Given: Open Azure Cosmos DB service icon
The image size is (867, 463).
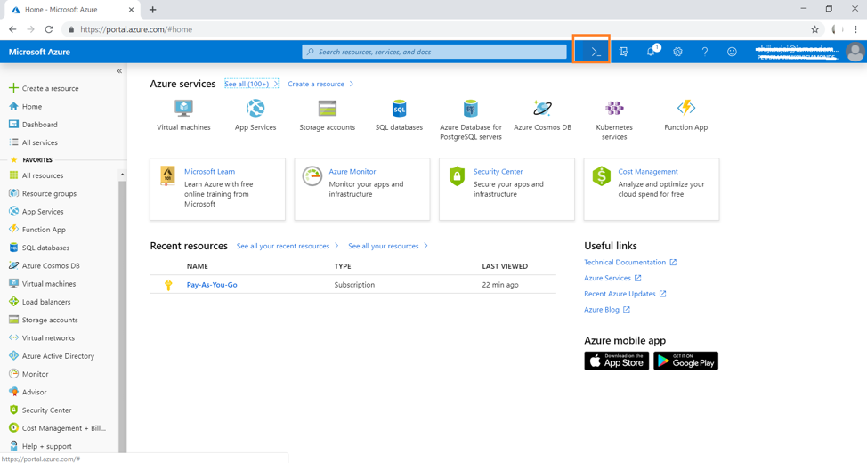Looking at the screenshot, I should (542, 109).
